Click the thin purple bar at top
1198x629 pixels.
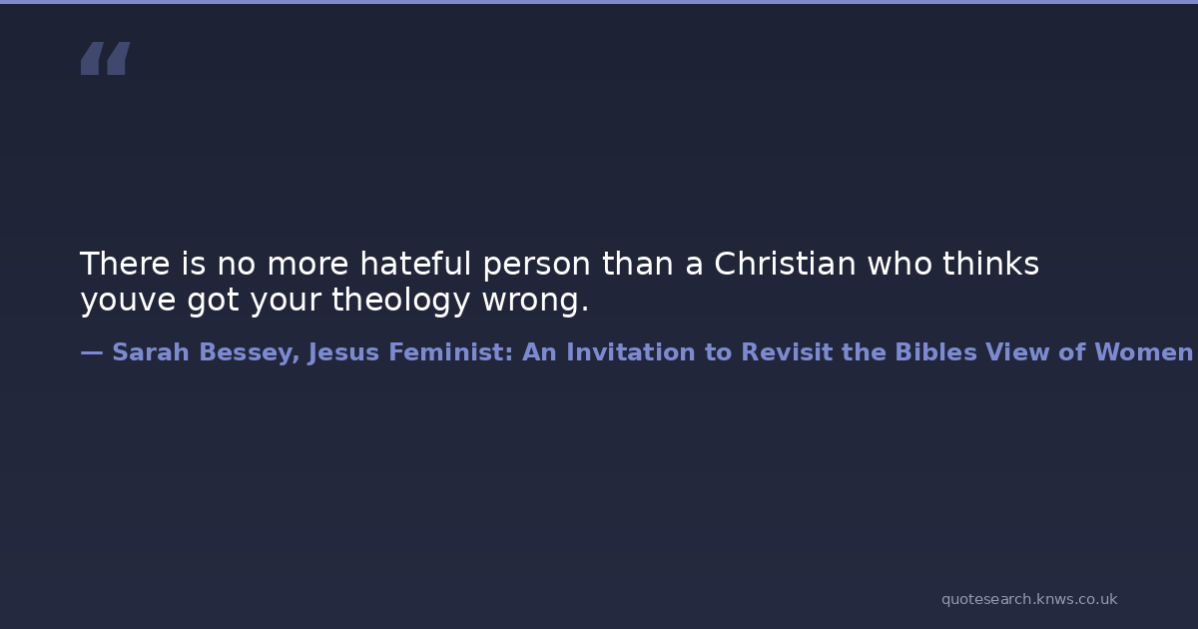click(x=599, y=2)
